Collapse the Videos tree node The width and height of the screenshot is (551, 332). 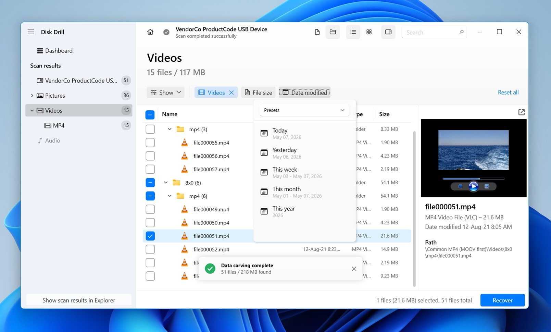tap(32, 110)
